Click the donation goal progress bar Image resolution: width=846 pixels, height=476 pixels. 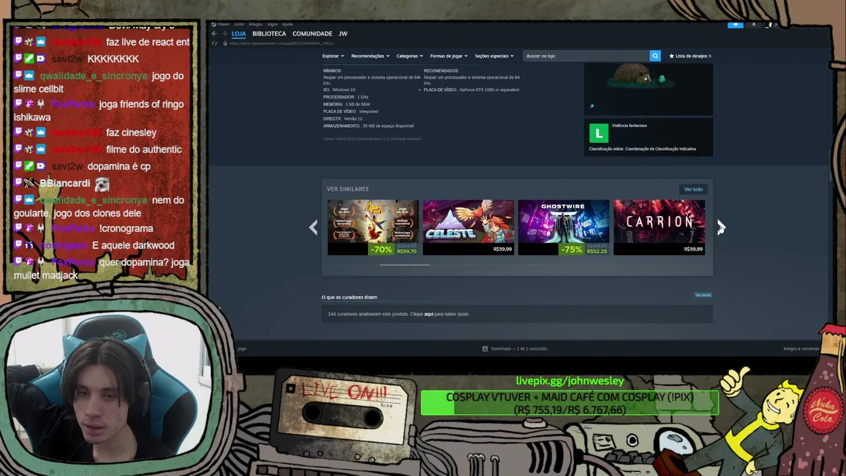[x=570, y=403]
